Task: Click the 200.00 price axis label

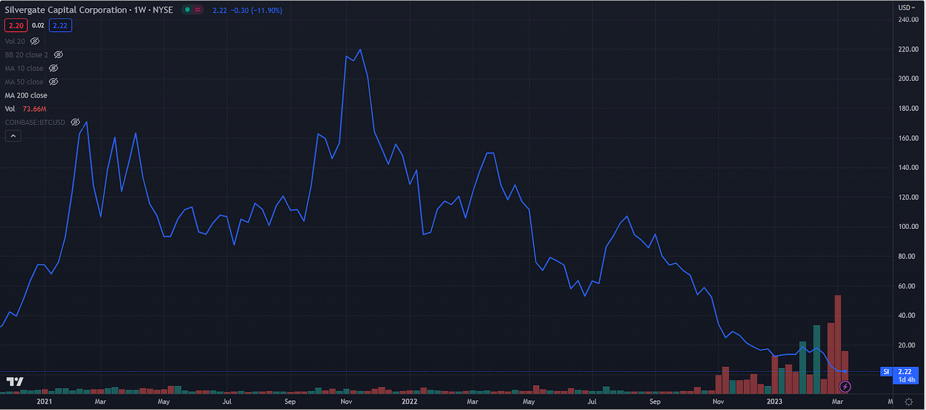Action: coord(908,79)
